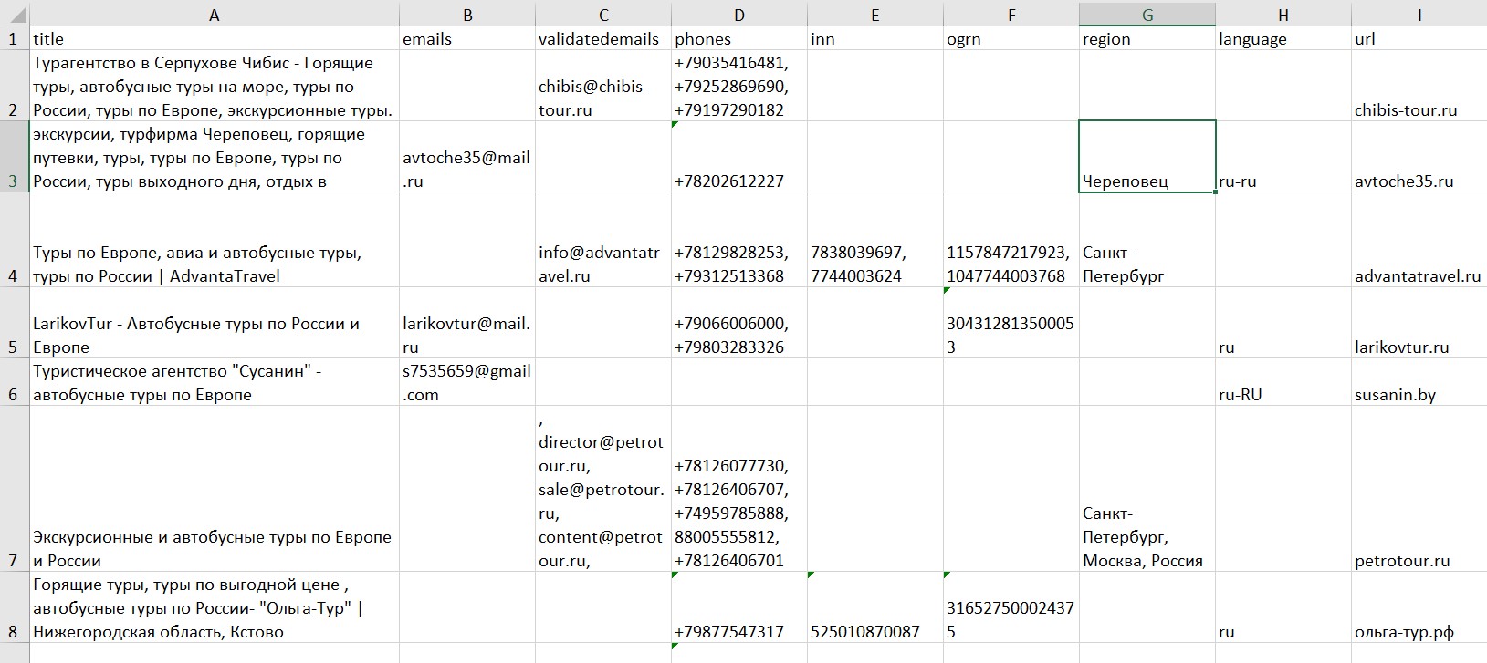This screenshot has width=1487, height=663.
Task: Select column I header
Action: [1419, 14]
